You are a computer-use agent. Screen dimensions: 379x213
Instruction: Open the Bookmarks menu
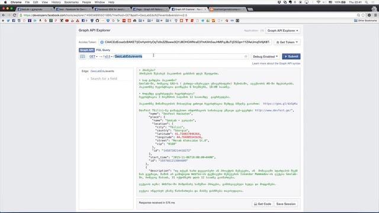coord(71,2)
